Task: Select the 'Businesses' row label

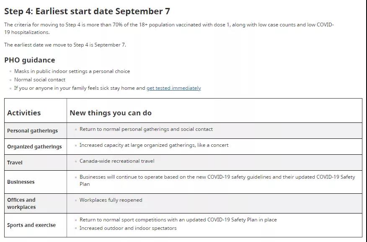Action: click(x=21, y=182)
